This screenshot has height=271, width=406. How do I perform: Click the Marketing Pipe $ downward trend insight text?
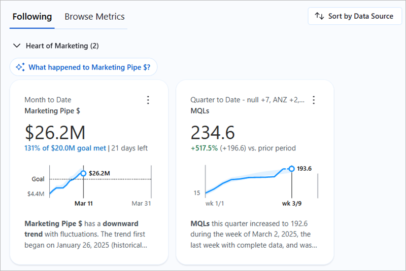pos(86,234)
